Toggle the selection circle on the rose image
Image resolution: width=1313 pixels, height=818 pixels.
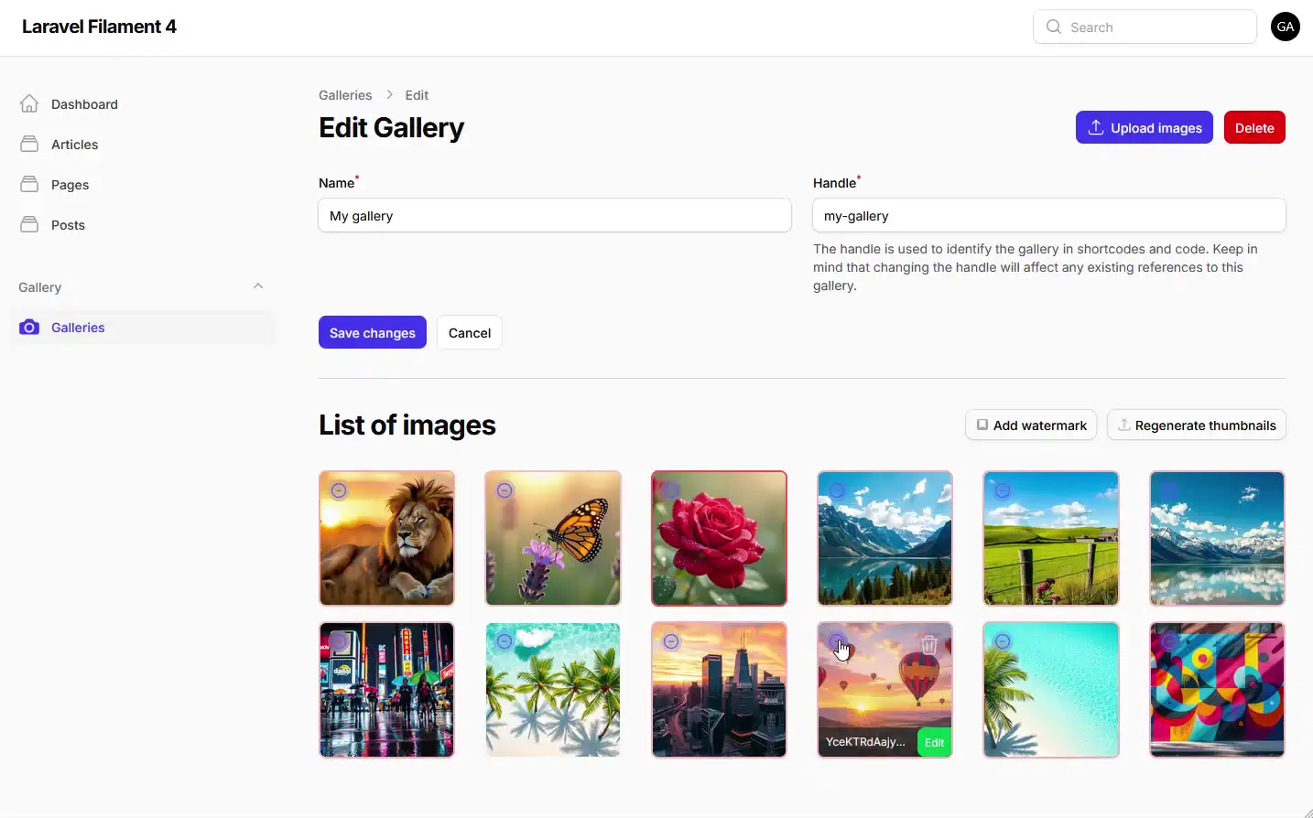coord(671,490)
